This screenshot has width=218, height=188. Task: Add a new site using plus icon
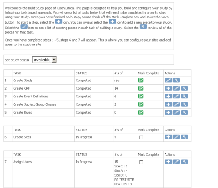click(168, 137)
